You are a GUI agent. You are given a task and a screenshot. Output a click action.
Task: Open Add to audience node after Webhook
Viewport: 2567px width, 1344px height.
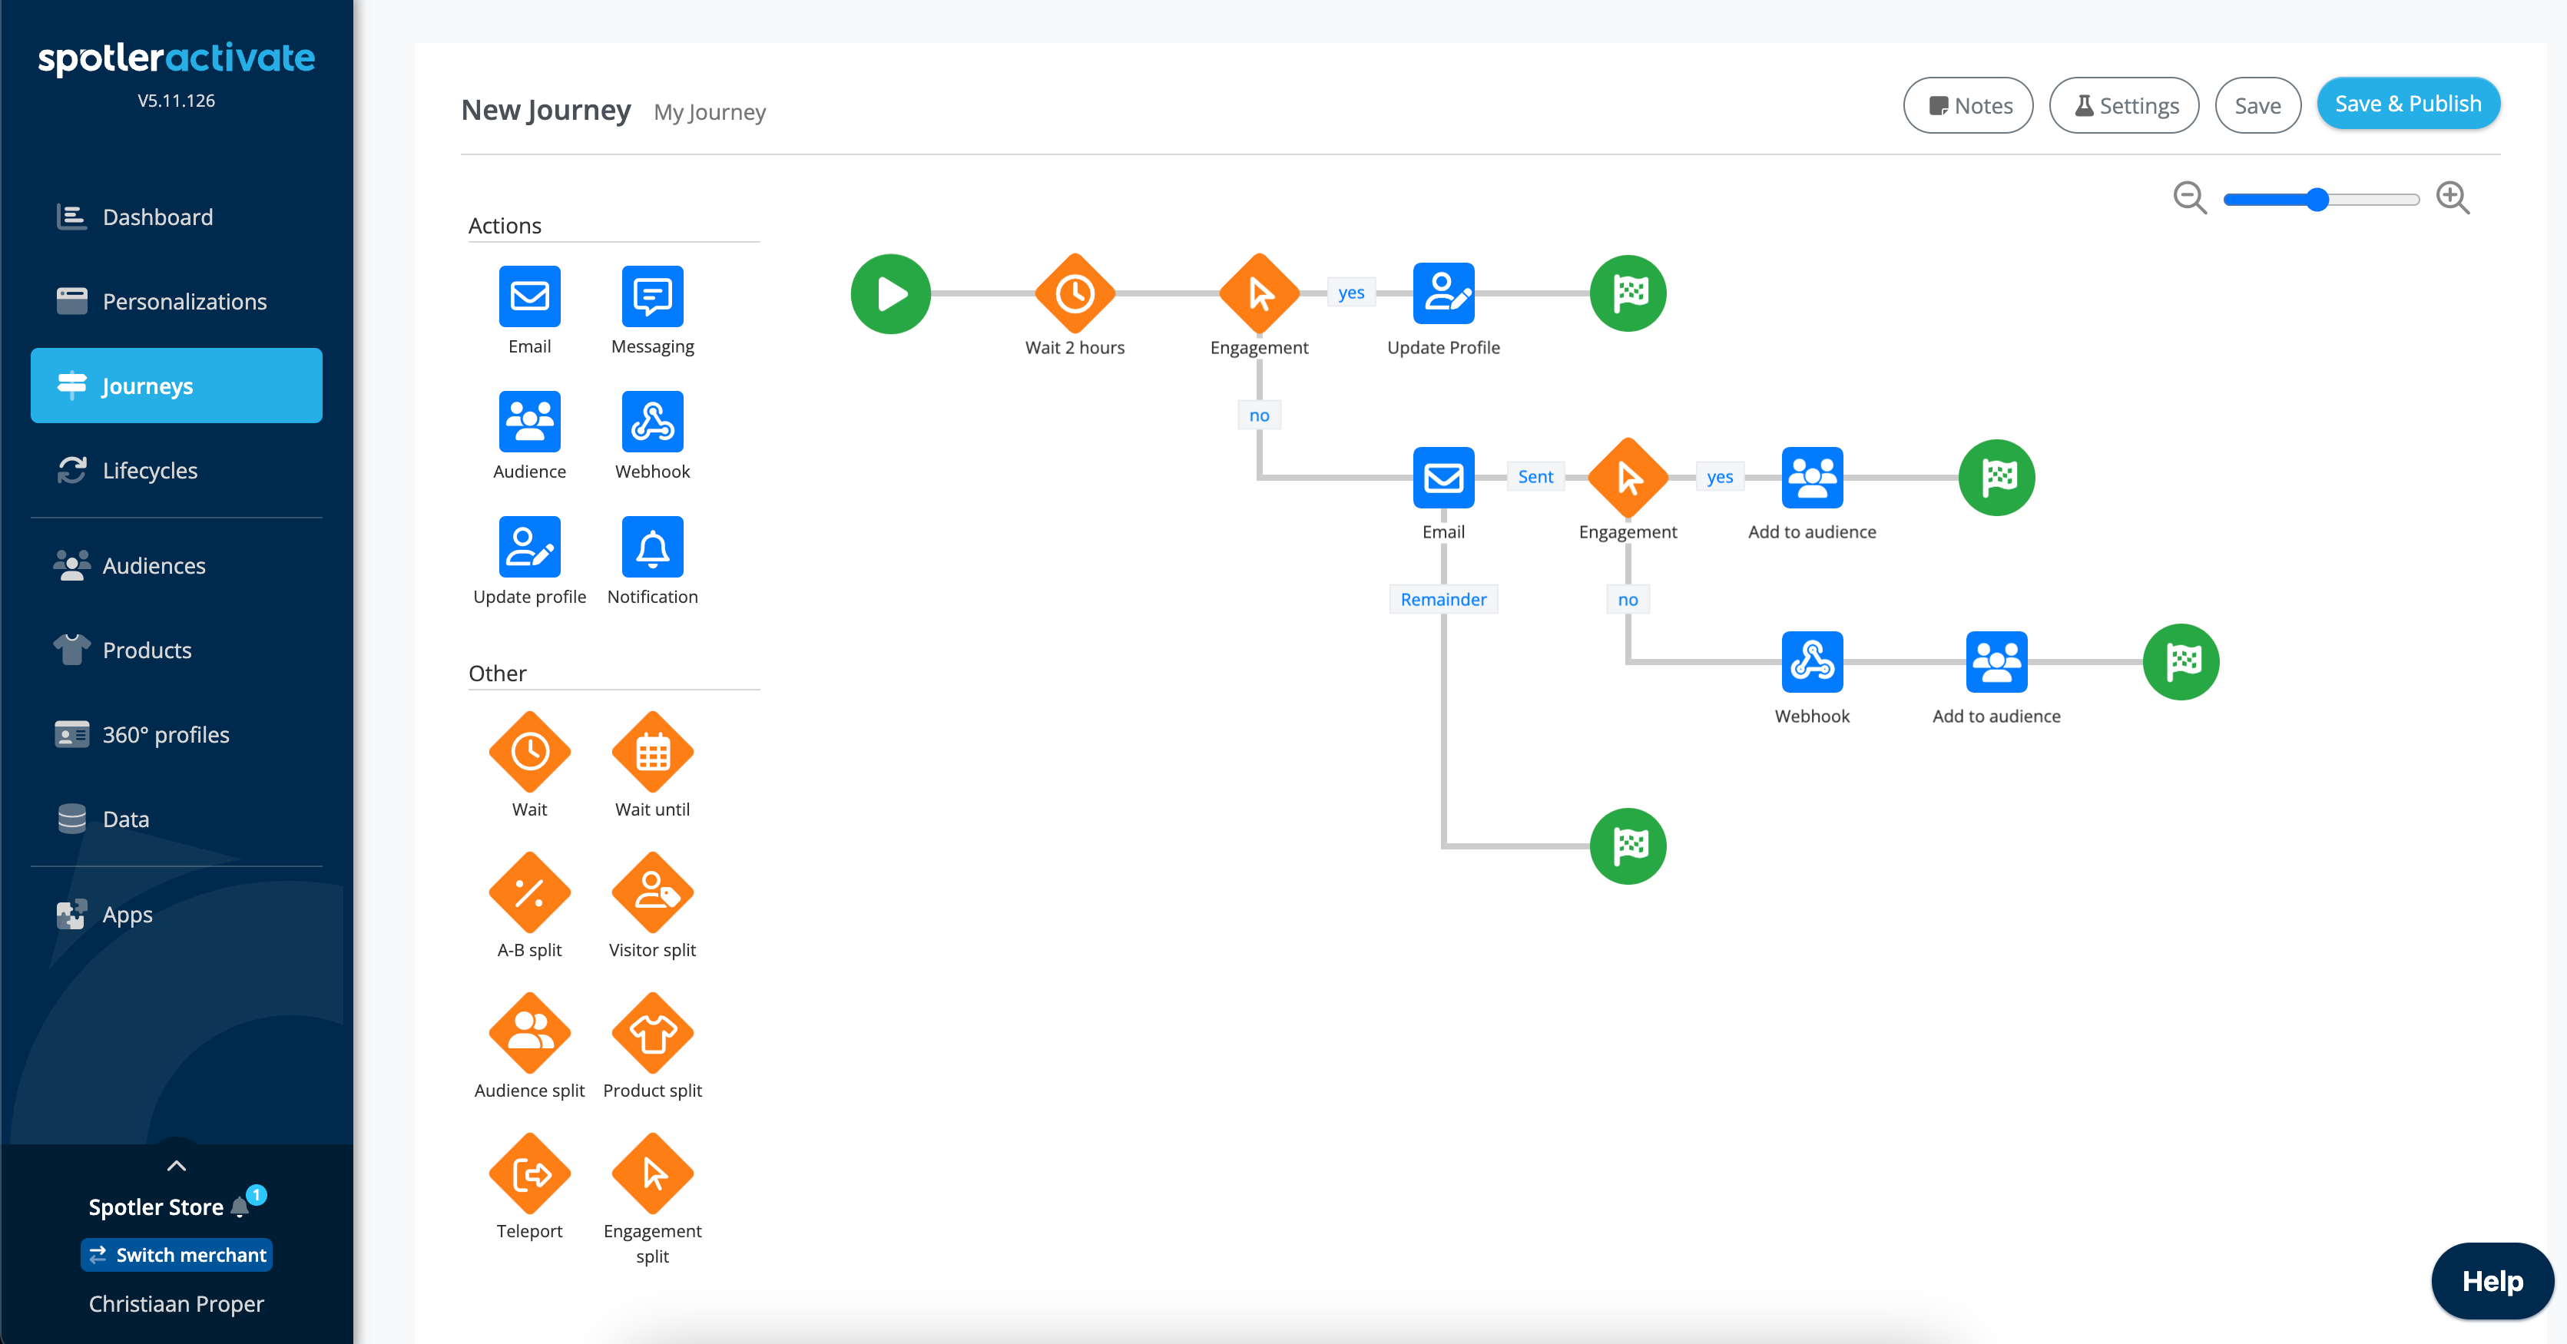click(x=1996, y=663)
